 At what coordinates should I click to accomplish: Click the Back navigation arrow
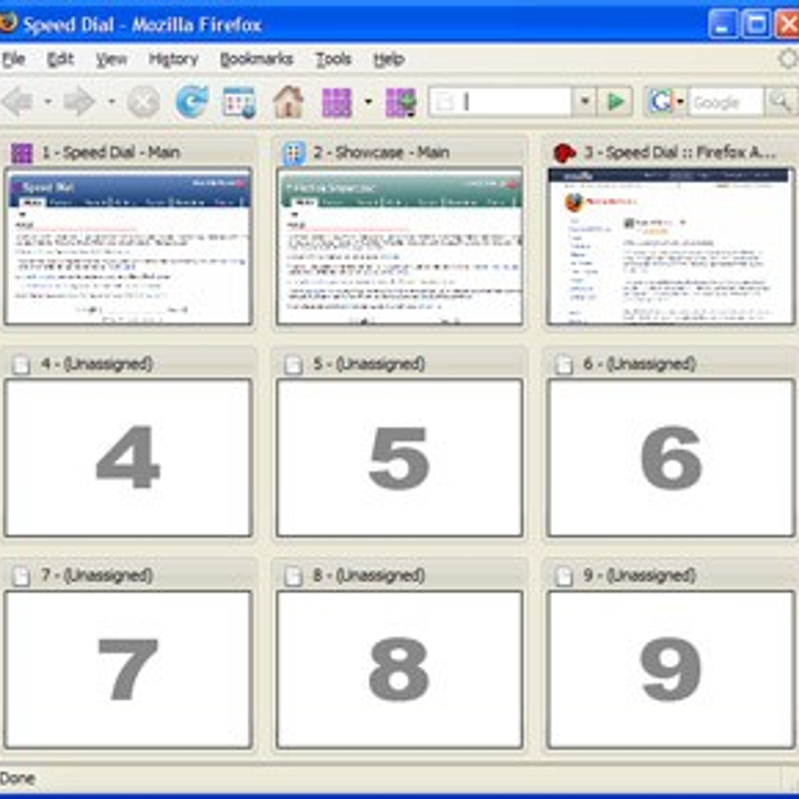pos(18,103)
